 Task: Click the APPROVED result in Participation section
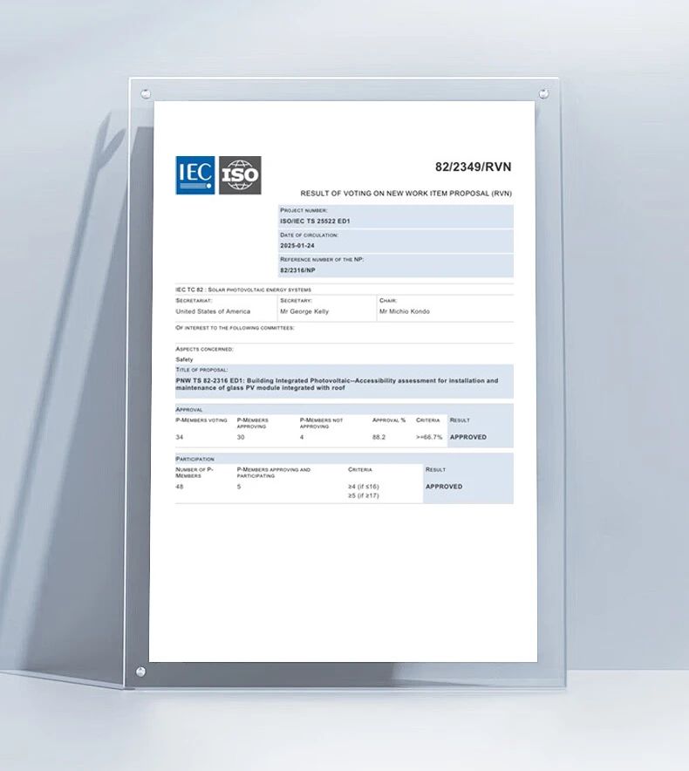444,487
